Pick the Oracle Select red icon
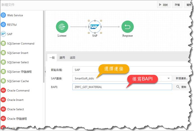Image resolution: width=194 pixels, height=131 pixels. pyautogui.click(x=3, y=109)
